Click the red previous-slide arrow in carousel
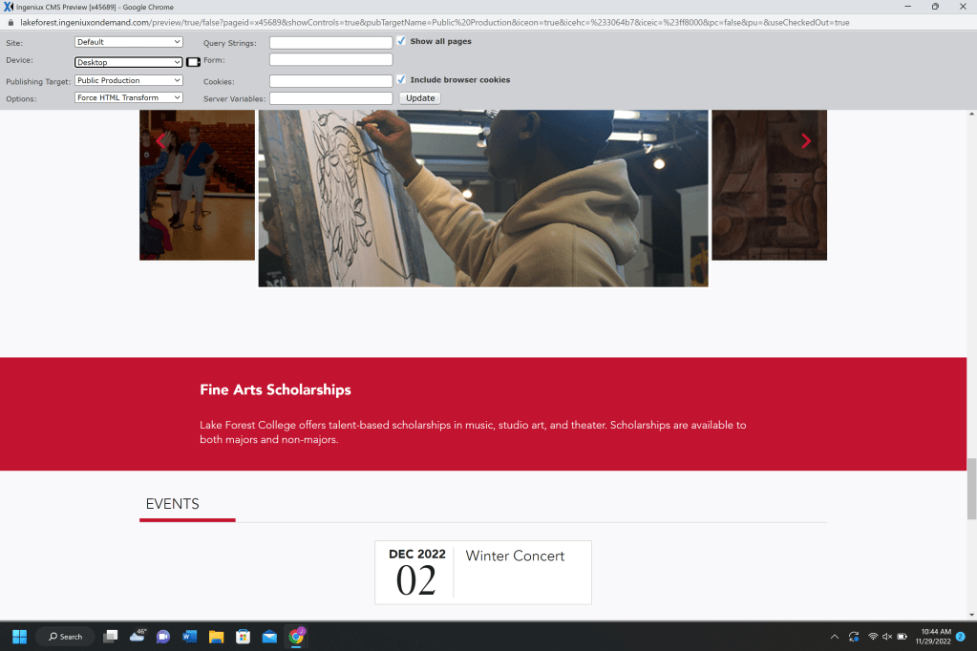This screenshot has width=977, height=651. 159,141
